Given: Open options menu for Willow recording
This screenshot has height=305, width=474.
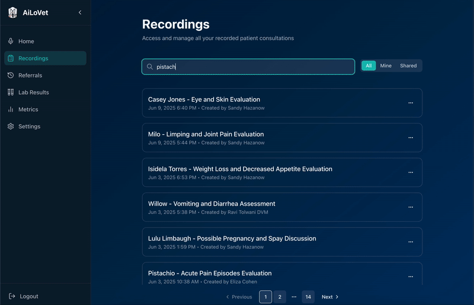Looking at the screenshot, I should (x=411, y=207).
